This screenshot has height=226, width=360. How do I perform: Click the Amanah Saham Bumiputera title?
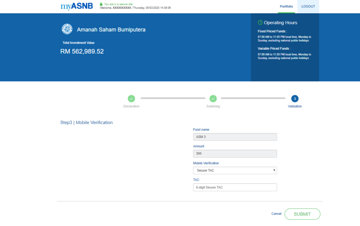111,30
